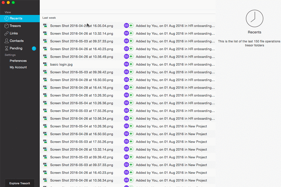Click EB avatar on 10.56.34.png New Project row
This screenshot has width=281, height=187.
126,180
